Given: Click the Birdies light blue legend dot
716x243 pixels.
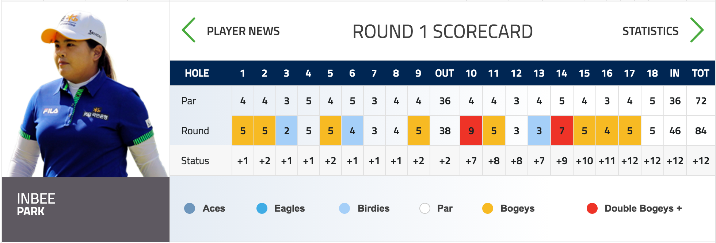Looking at the screenshot, I should [x=344, y=208].
